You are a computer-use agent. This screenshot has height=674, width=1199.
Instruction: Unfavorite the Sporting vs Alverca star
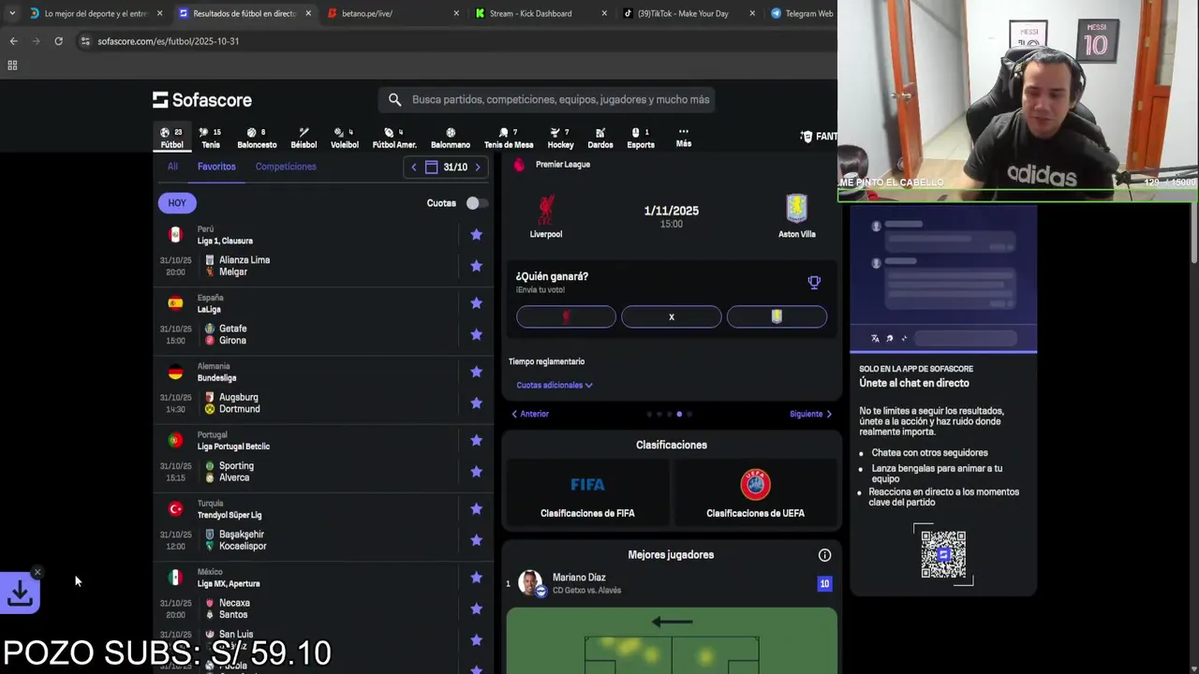[476, 471]
